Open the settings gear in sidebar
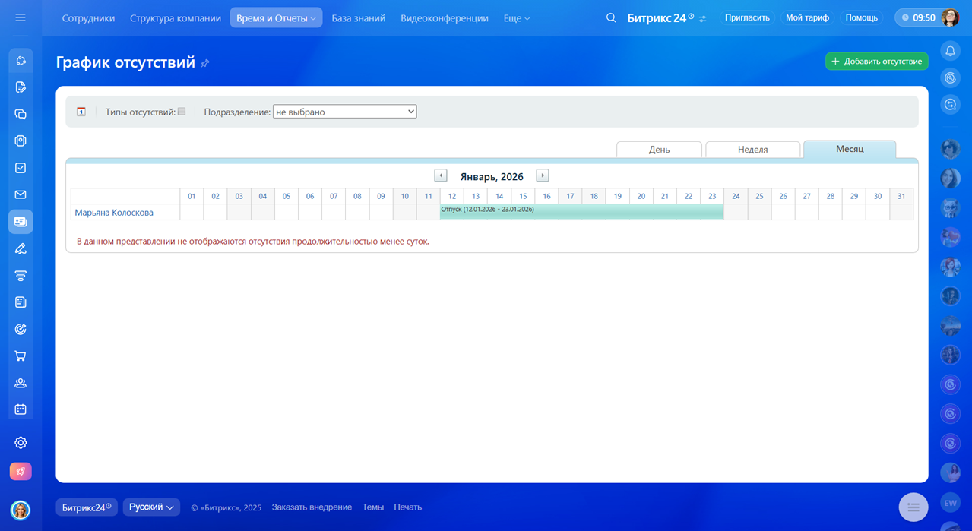 (21, 442)
